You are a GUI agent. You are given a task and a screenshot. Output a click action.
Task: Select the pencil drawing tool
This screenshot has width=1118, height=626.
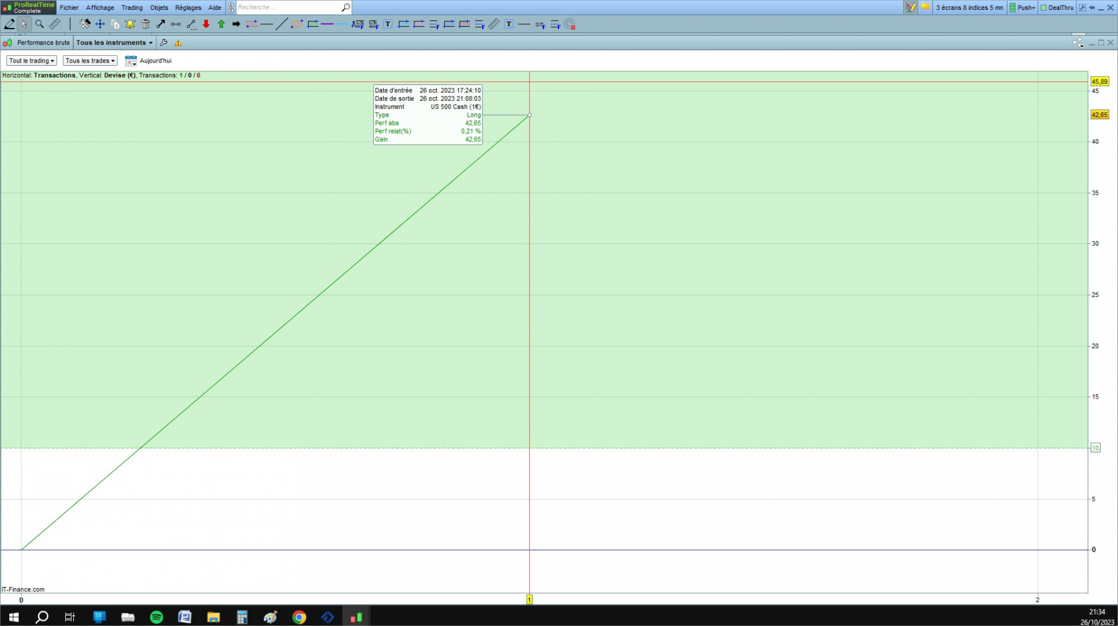pyautogui.click(x=9, y=24)
